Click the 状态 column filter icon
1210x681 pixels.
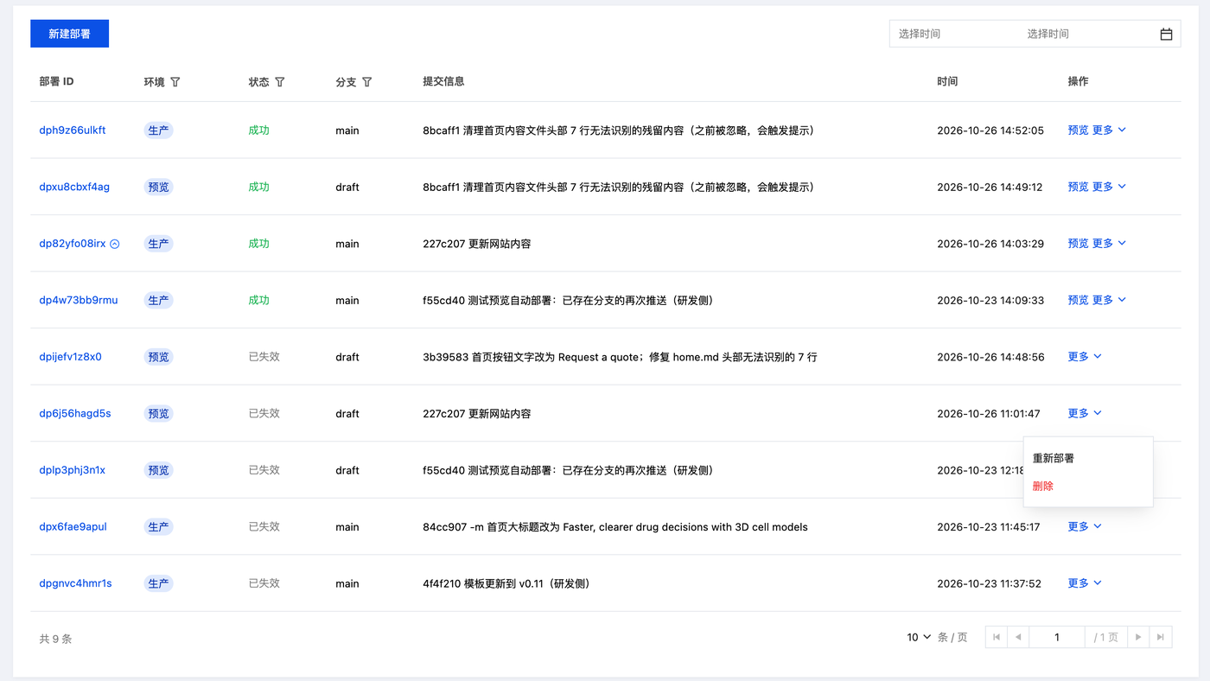(280, 82)
